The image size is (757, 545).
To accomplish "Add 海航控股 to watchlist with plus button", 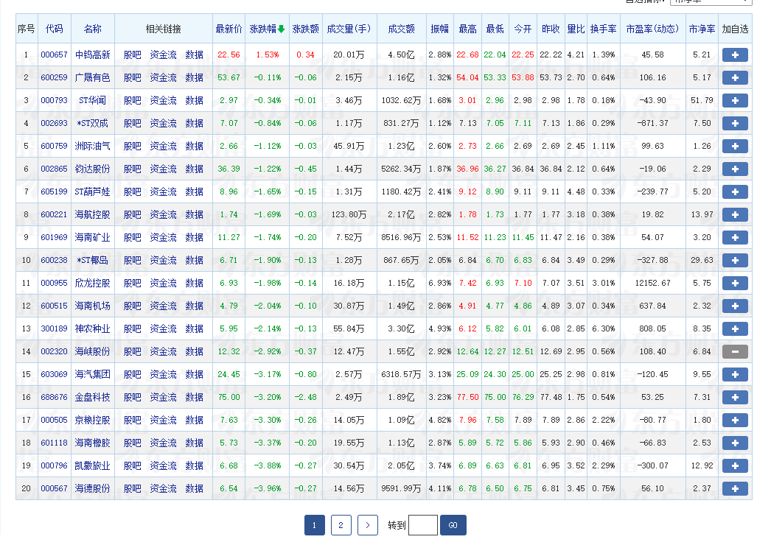I will click(735, 214).
